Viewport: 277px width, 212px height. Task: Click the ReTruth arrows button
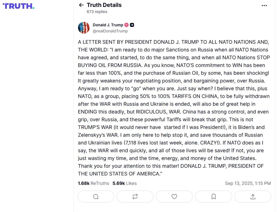[x=135, y=197]
